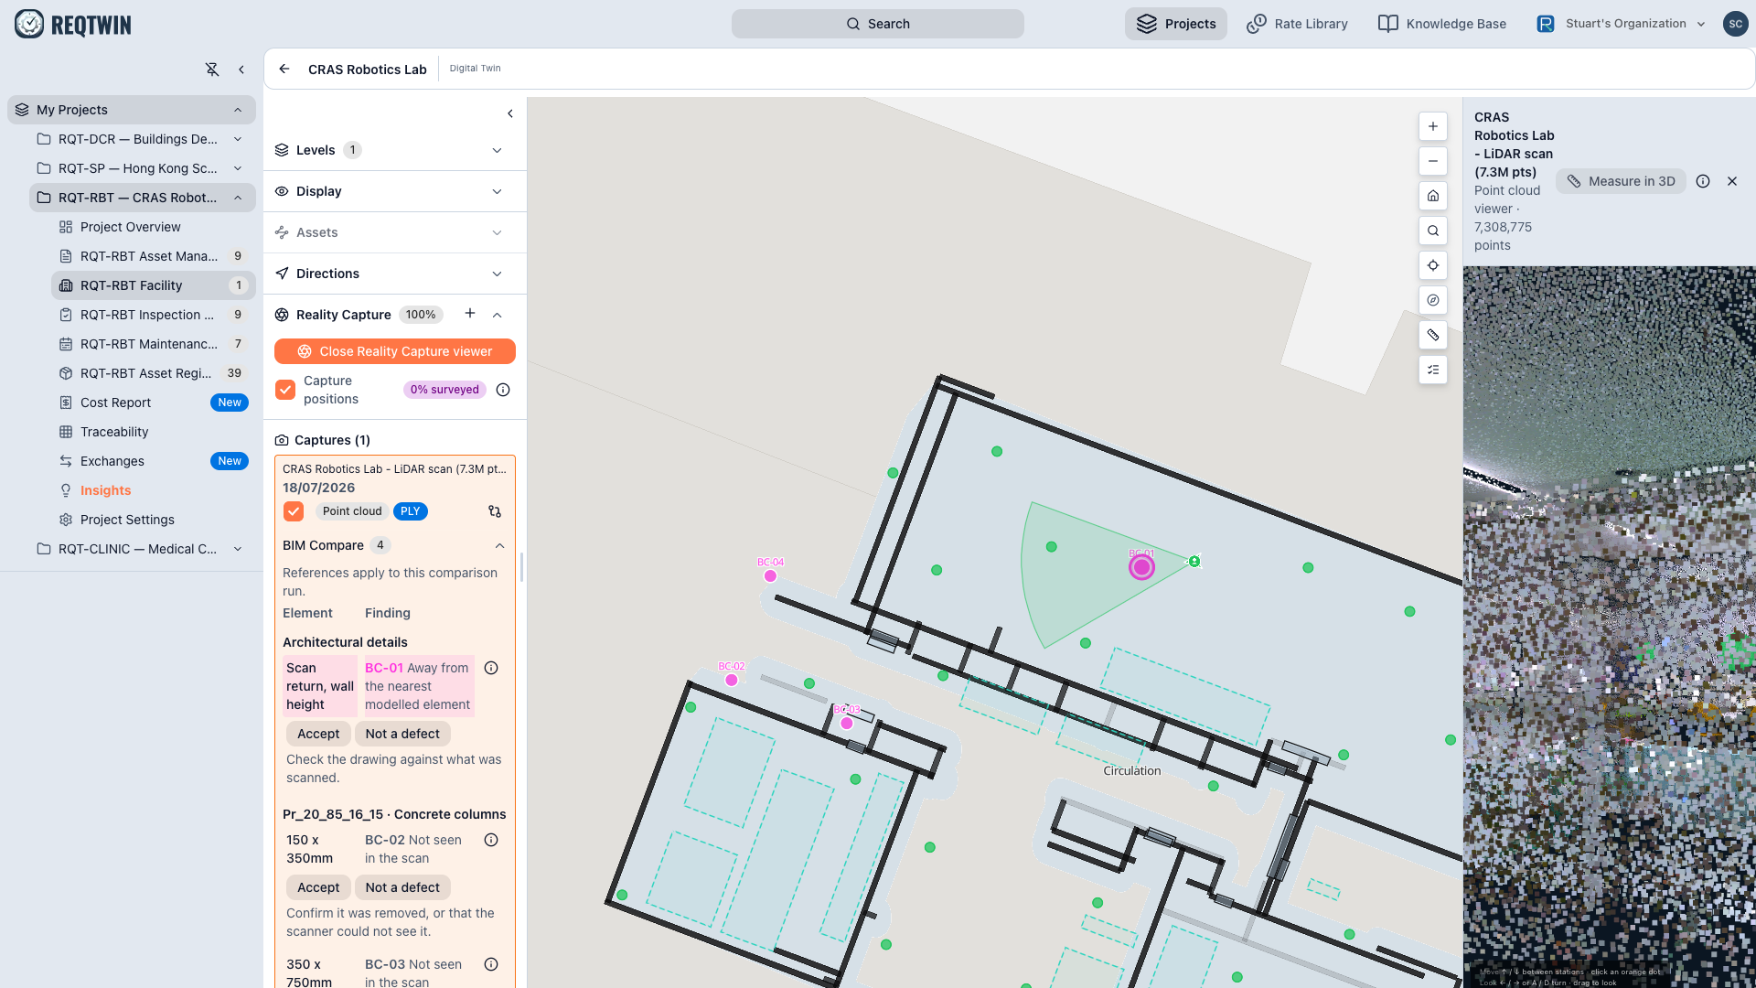Go back from CRAS Robotics Lab
1756x988 pixels.
[284, 69]
